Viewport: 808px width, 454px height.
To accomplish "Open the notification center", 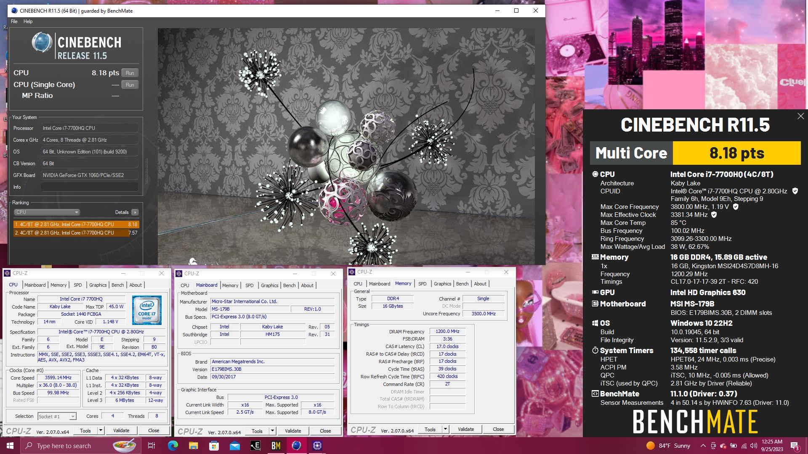I will (795, 446).
